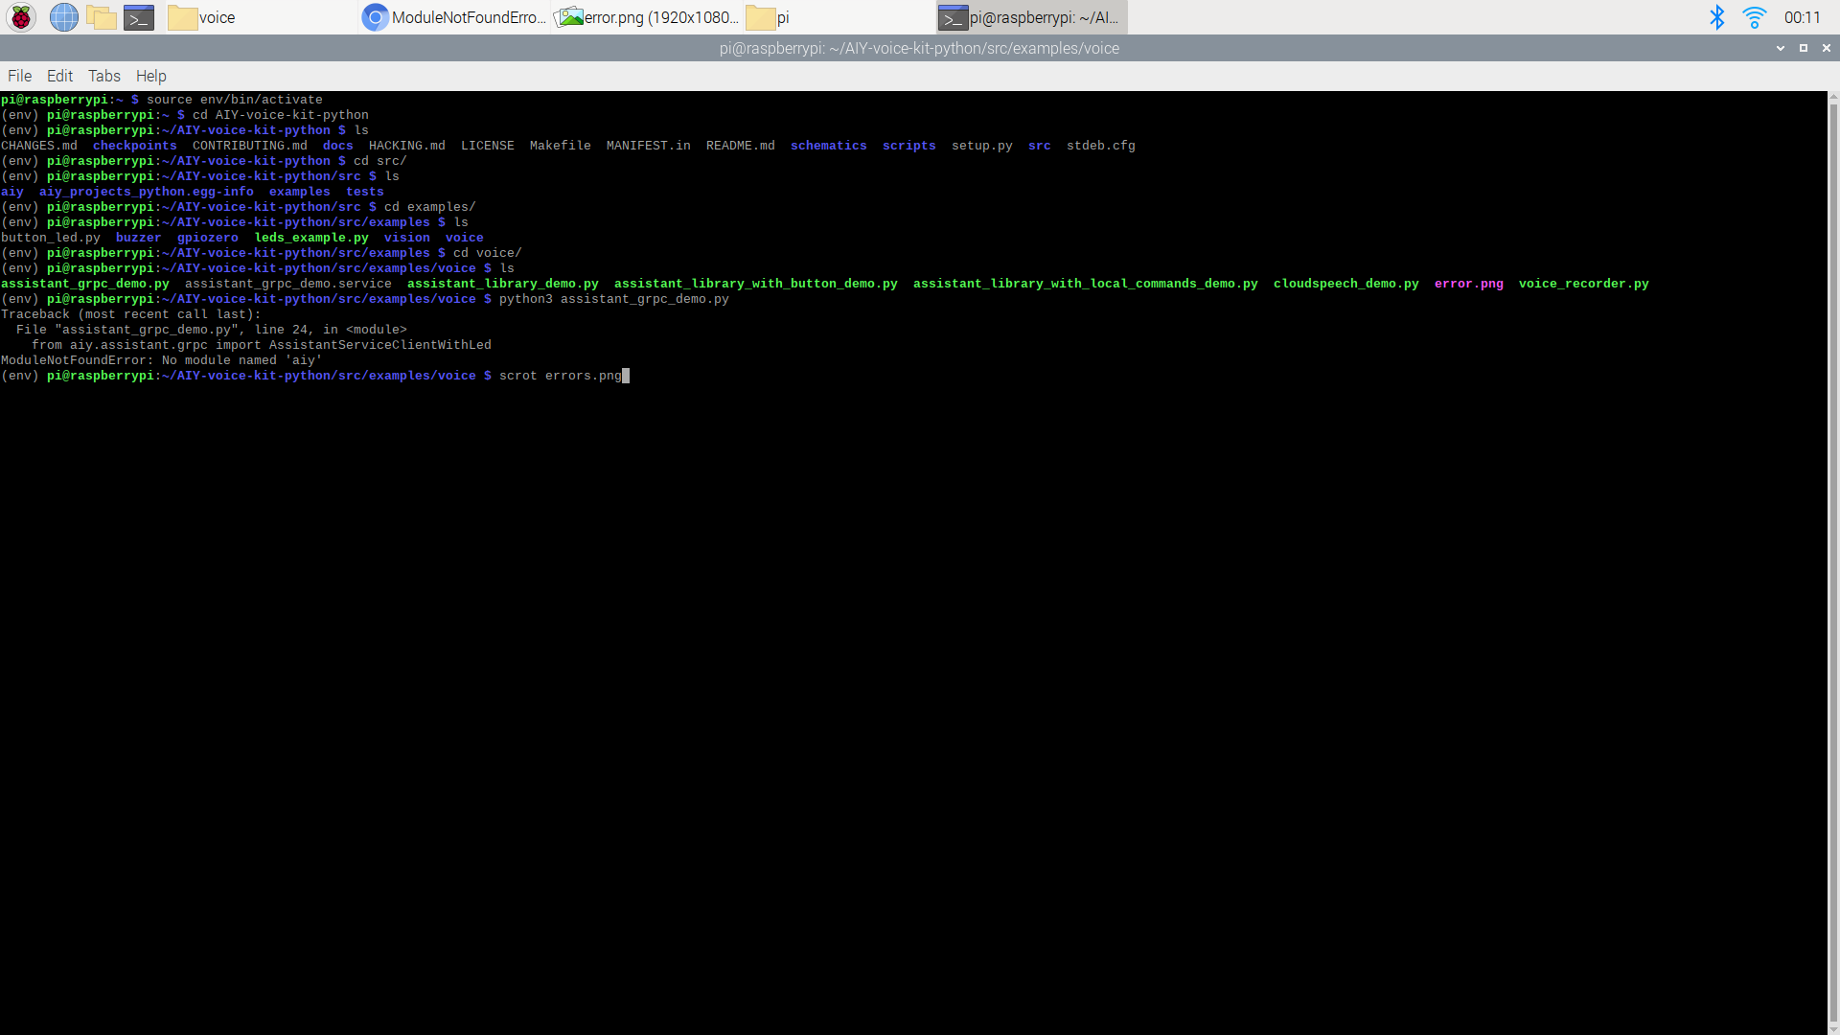Open the Edit menu
Image resolution: width=1840 pixels, height=1035 pixels.
click(x=59, y=76)
